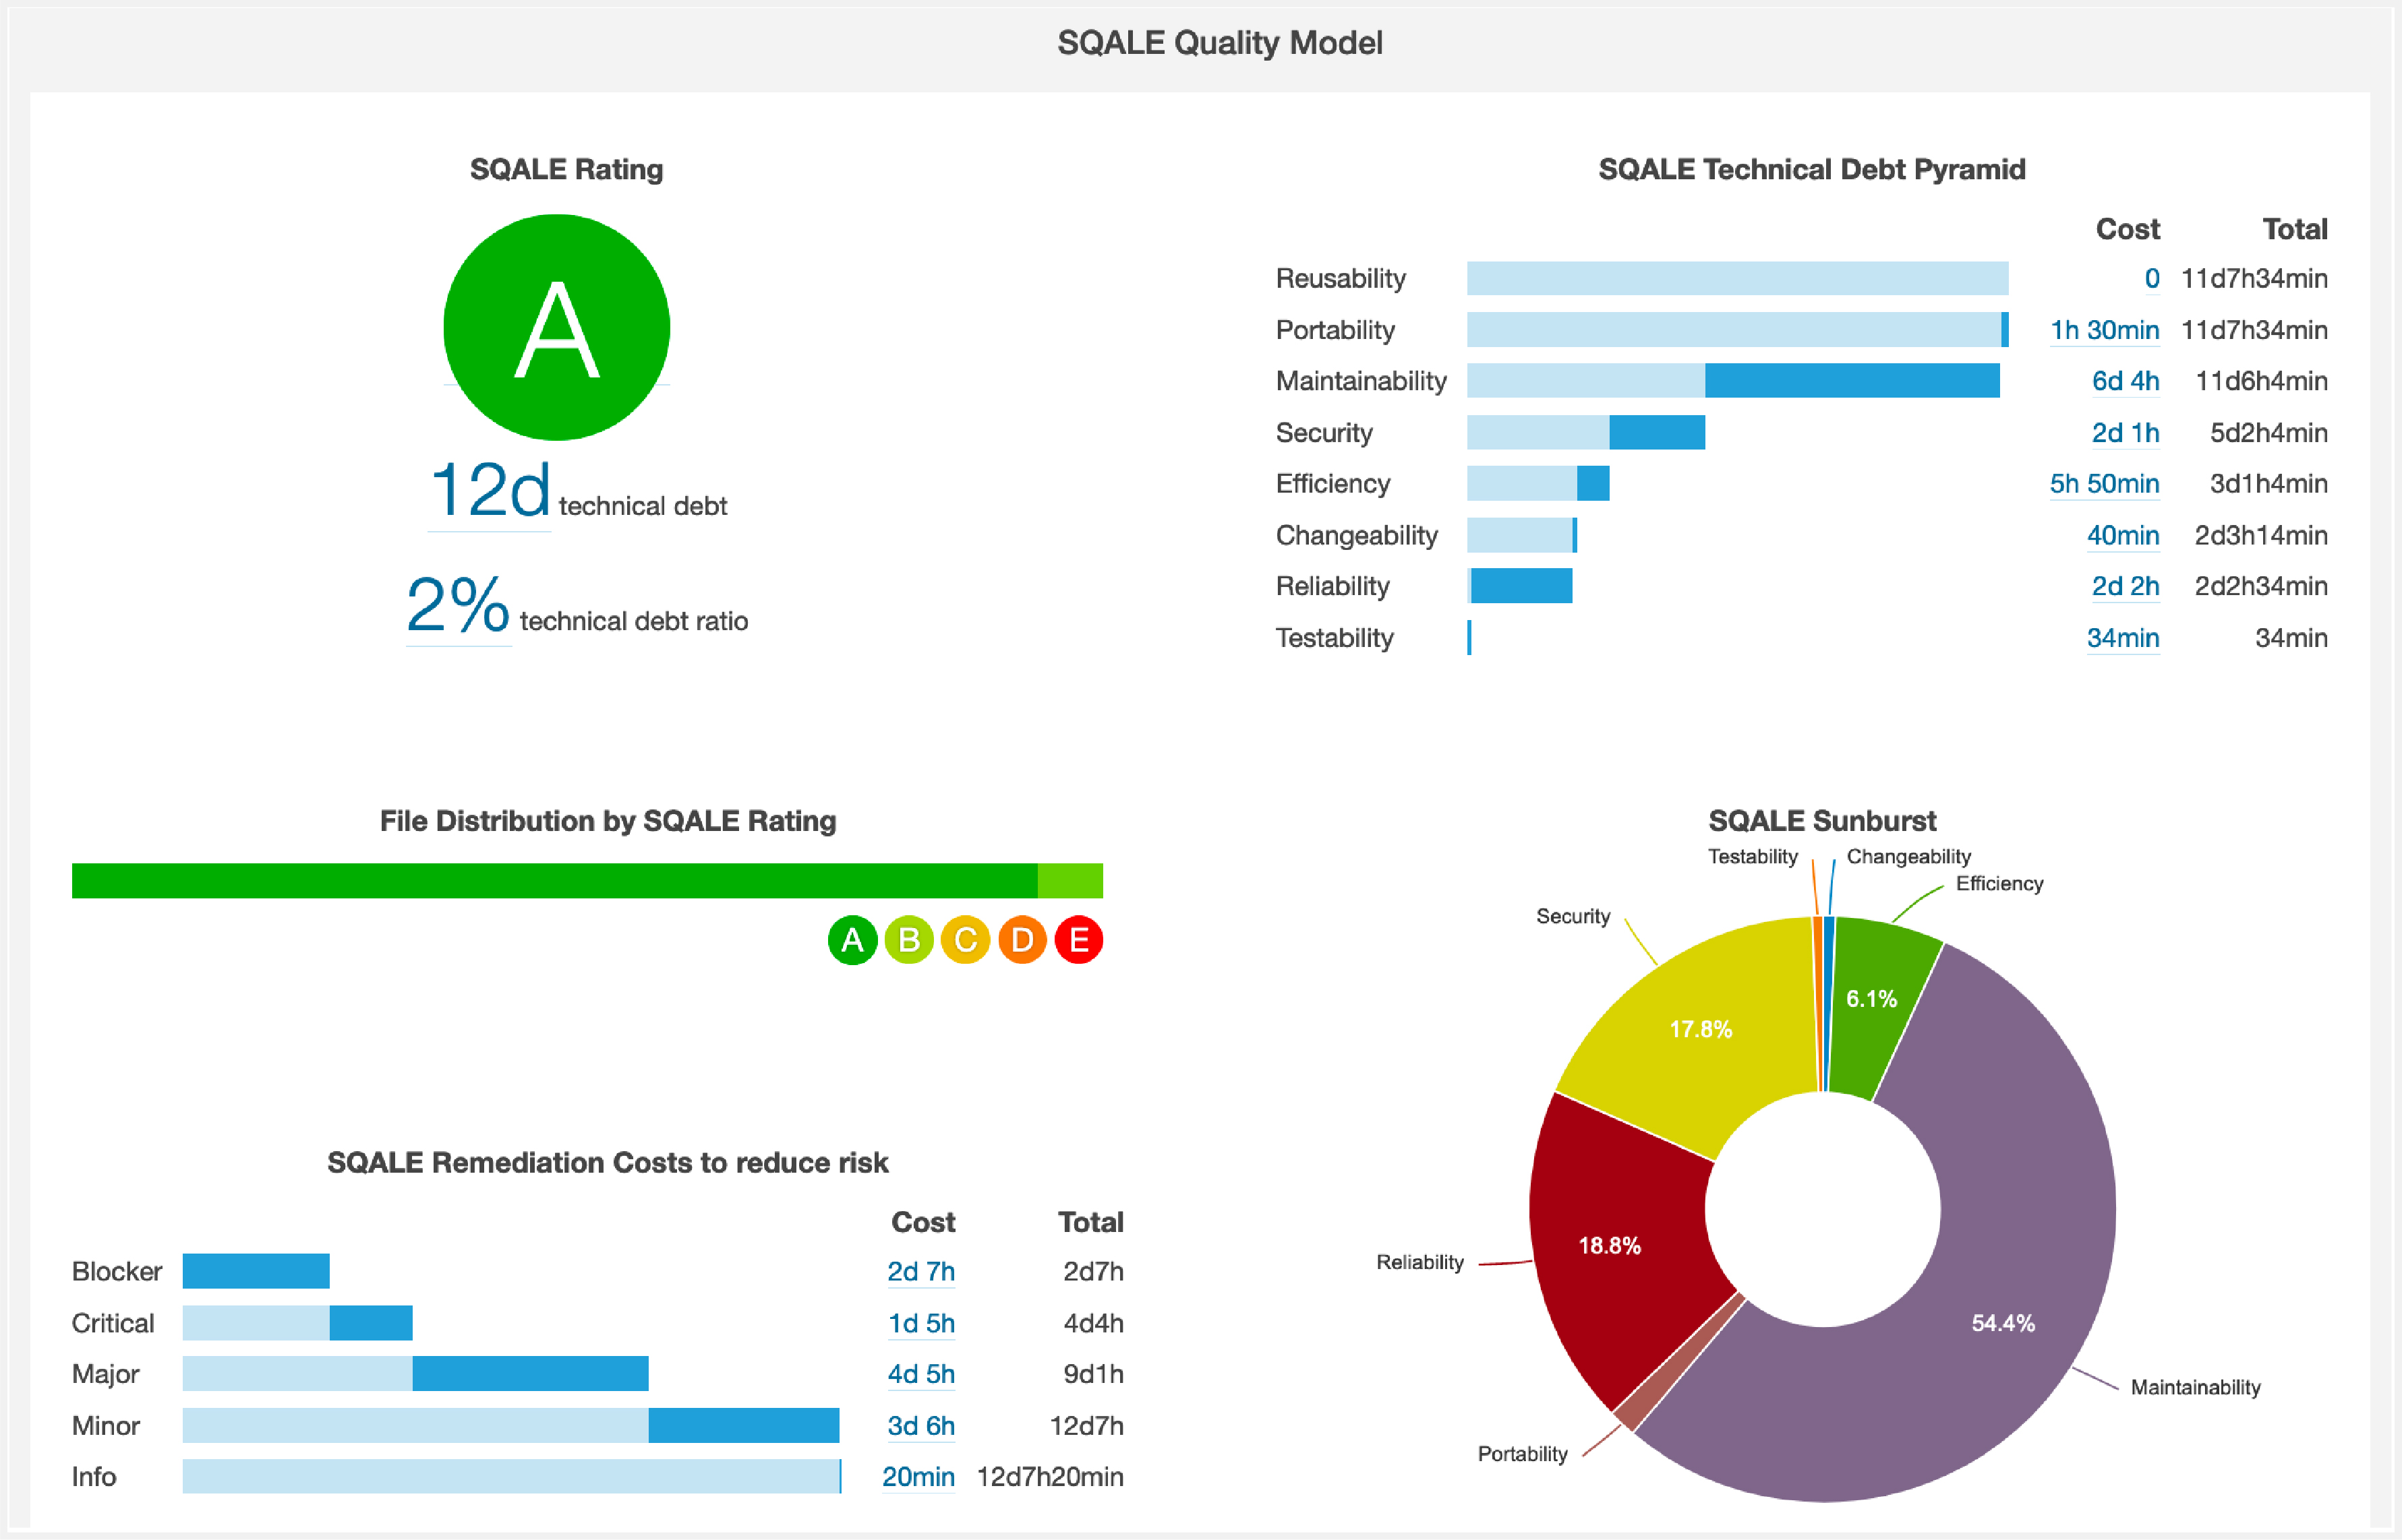2402x1540 pixels.
Task: Click the yellow Security 17.8% sunburst segment
Action: pyautogui.click(x=1701, y=1030)
